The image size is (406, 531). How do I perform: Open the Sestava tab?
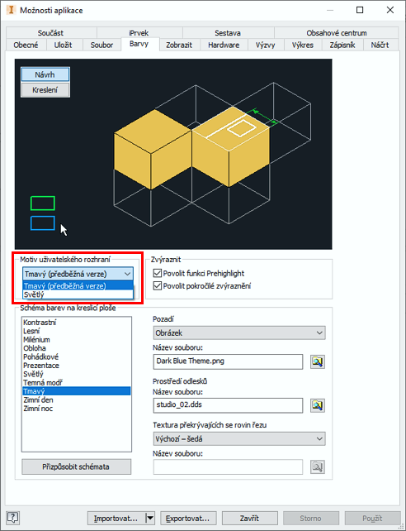click(x=228, y=33)
